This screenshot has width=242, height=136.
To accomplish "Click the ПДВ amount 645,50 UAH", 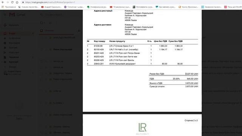I will click(192, 79).
